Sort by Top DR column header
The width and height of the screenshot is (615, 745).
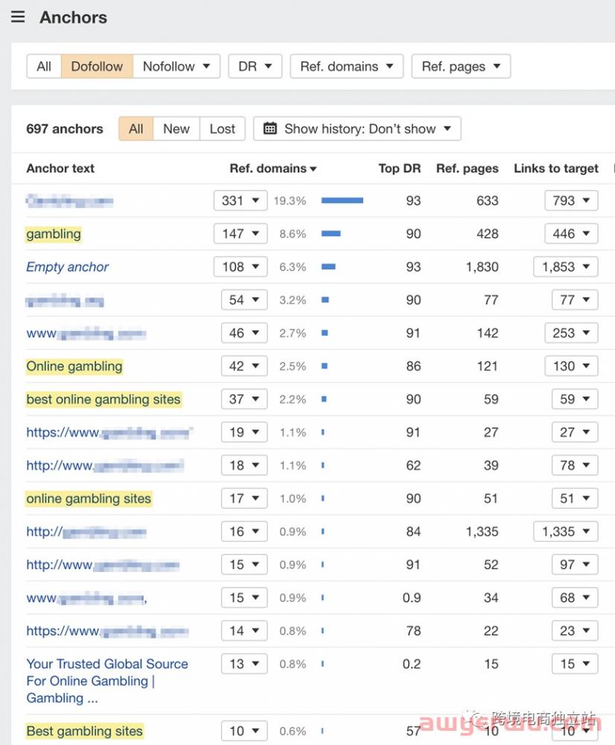(x=399, y=168)
